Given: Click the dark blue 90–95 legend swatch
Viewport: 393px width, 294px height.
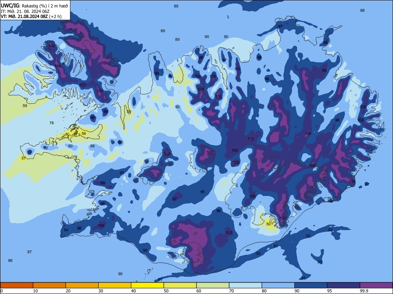Looking at the screenshot, I should [x=311, y=285].
